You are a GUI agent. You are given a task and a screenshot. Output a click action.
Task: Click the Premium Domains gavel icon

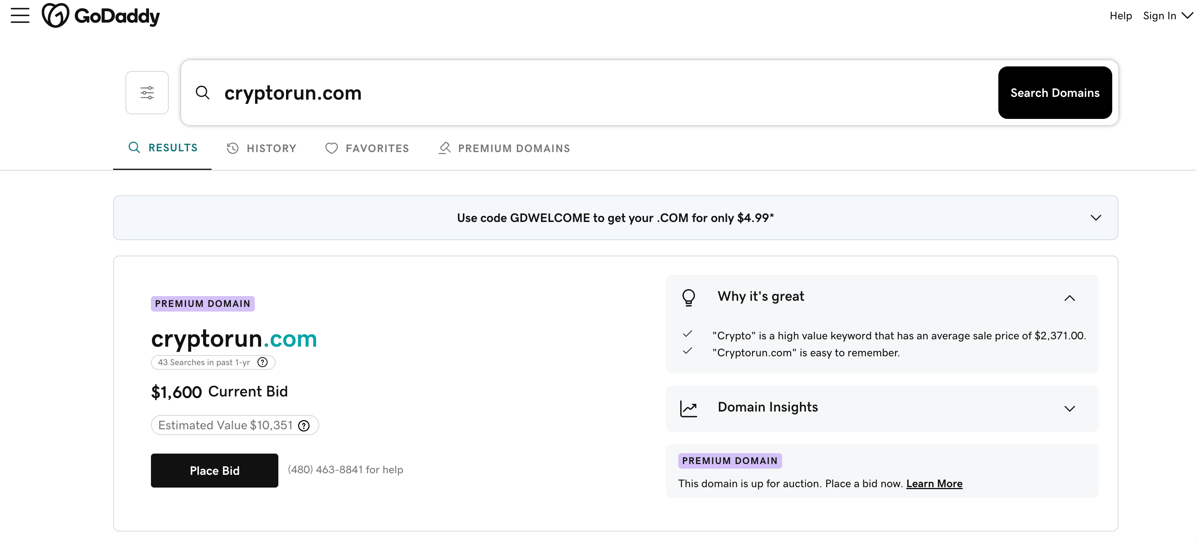coord(444,148)
